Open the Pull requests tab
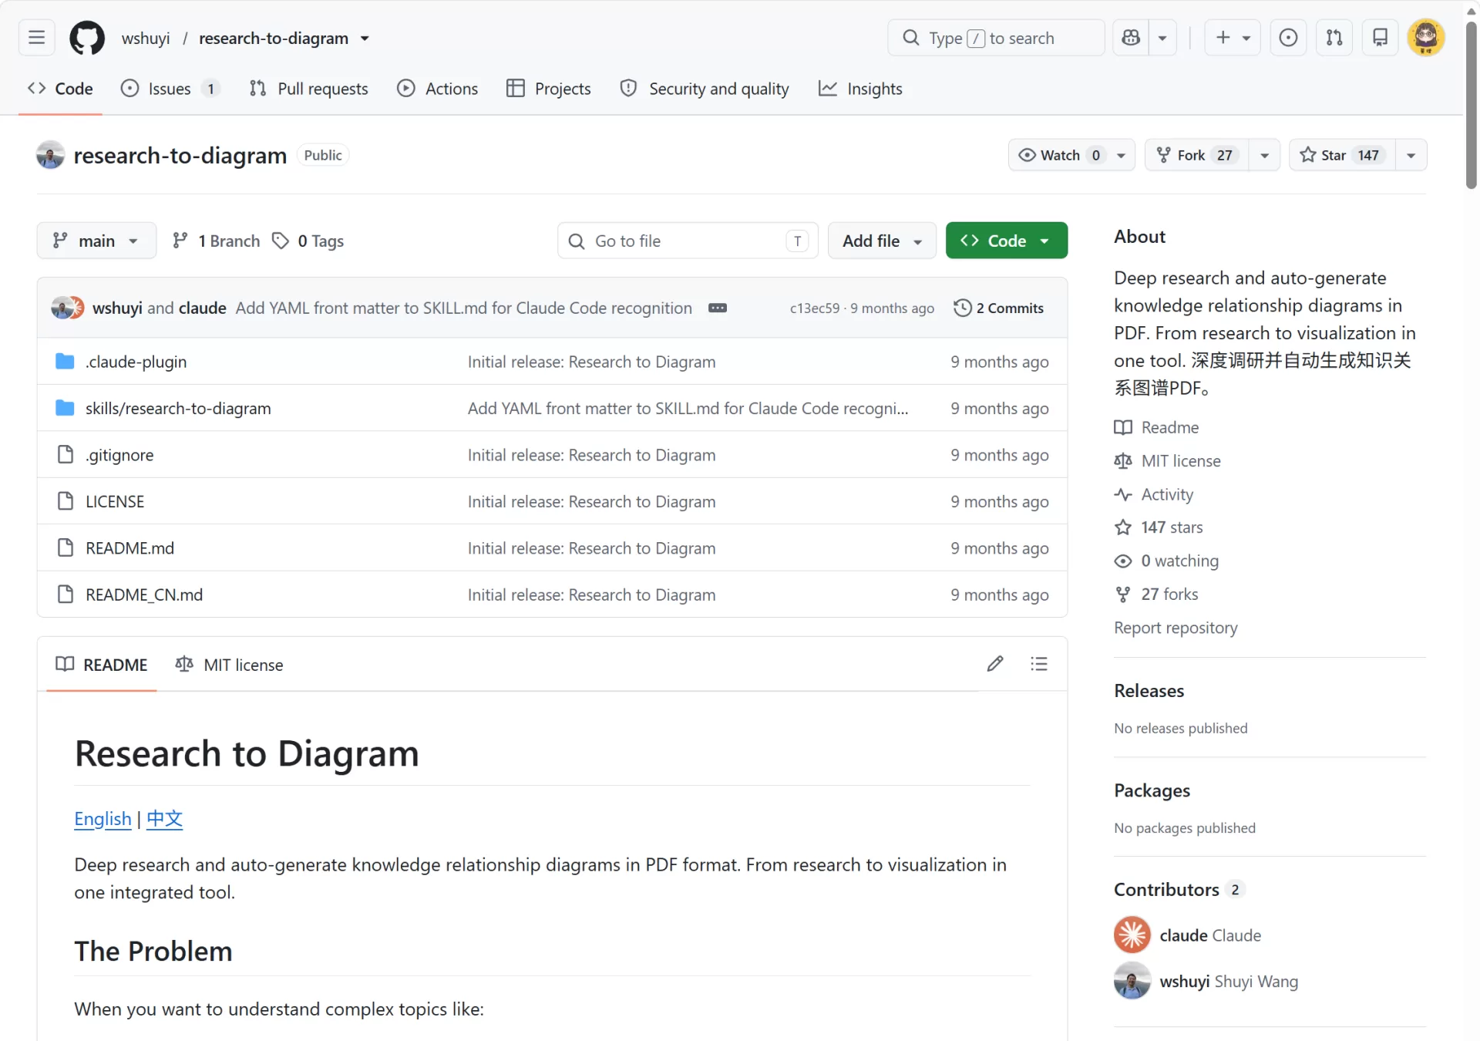This screenshot has width=1480, height=1041. click(x=308, y=89)
